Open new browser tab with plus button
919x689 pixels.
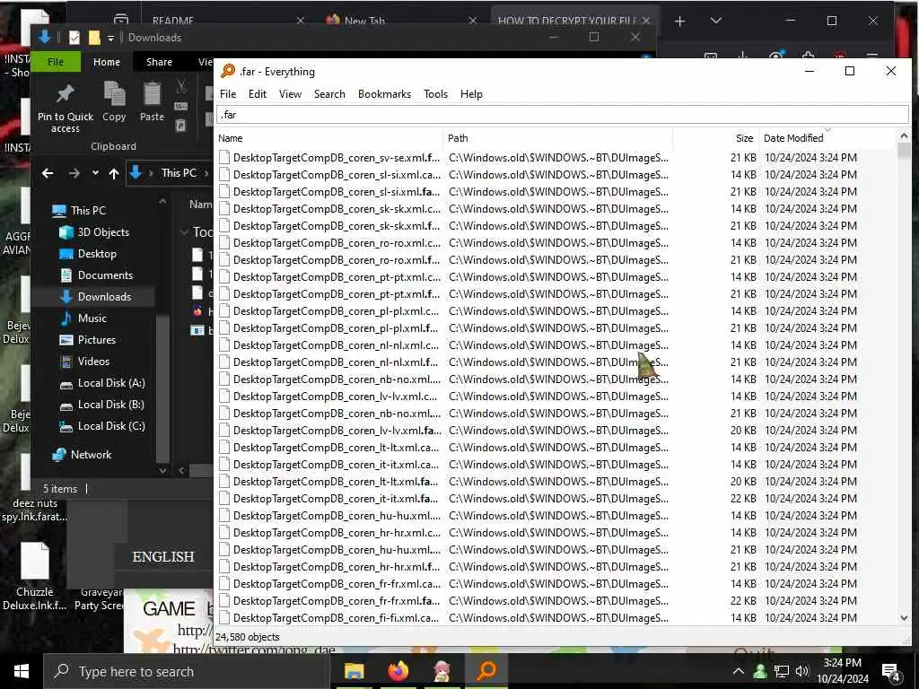[680, 22]
